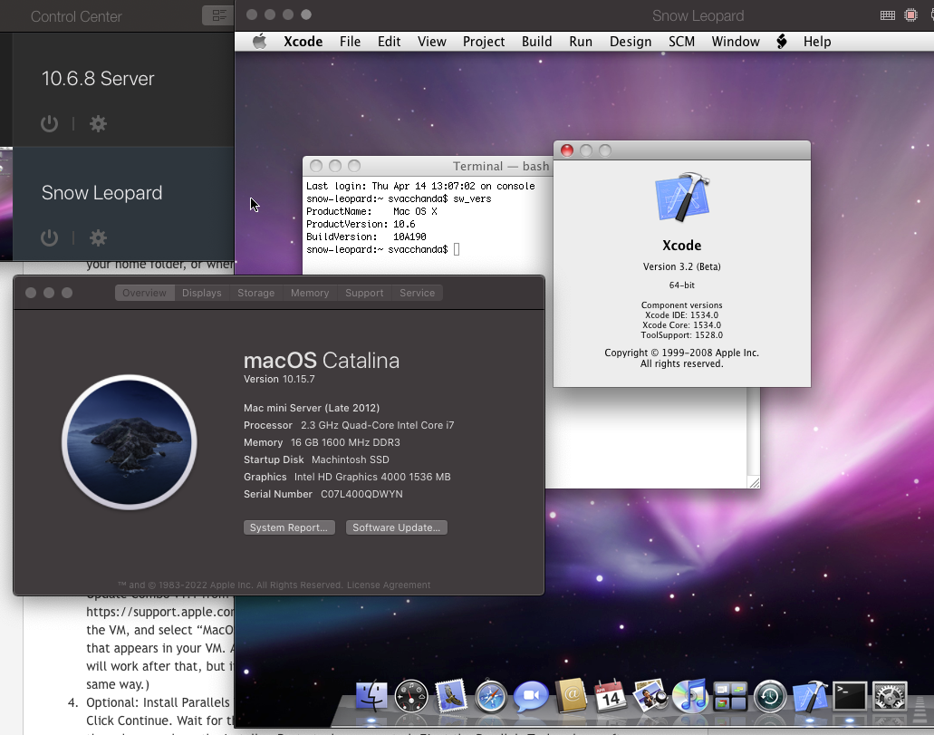Toggle Control Center list view mode
Image resolution: width=934 pixels, height=735 pixels.
[217, 15]
